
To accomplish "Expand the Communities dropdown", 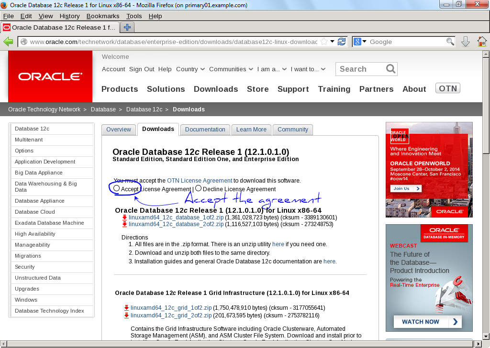I will (231, 69).
